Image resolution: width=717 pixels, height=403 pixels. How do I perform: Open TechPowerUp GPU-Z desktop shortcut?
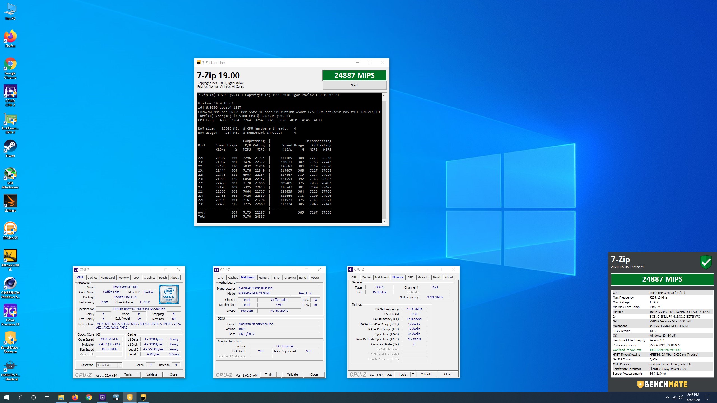10,123
